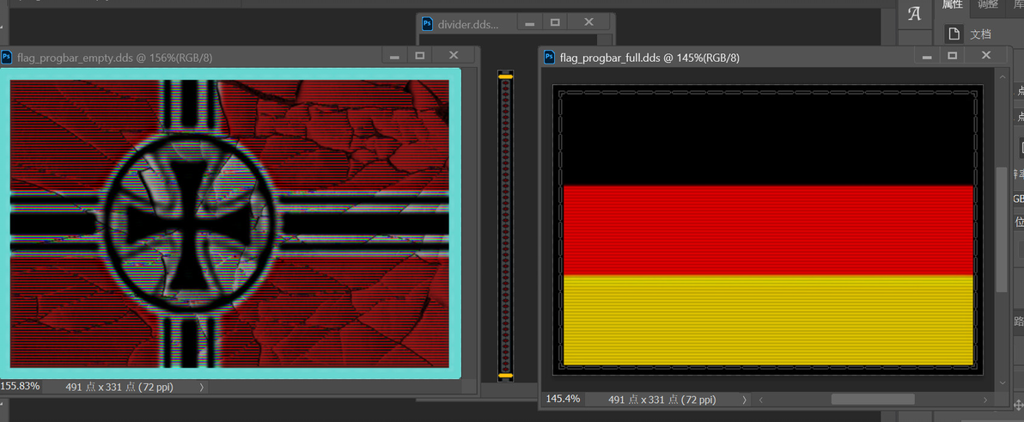Click horizontal scrollbar thumb in flag_progbar_full window

click(873, 399)
